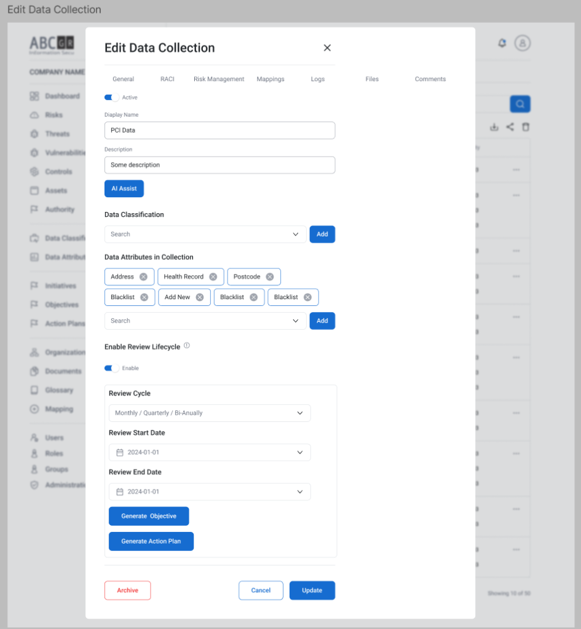Click the red Archive button
Image resolution: width=581 pixels, height=629 pixels.
pyautogui.click(x=127, y=590)
